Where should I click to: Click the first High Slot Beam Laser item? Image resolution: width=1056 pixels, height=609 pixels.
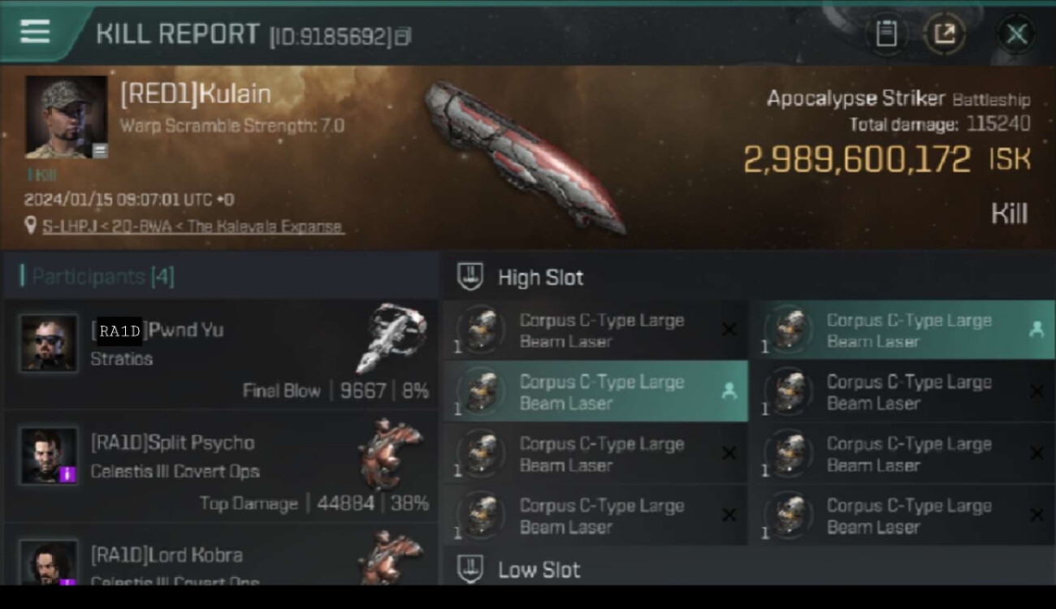click(595, 330)
